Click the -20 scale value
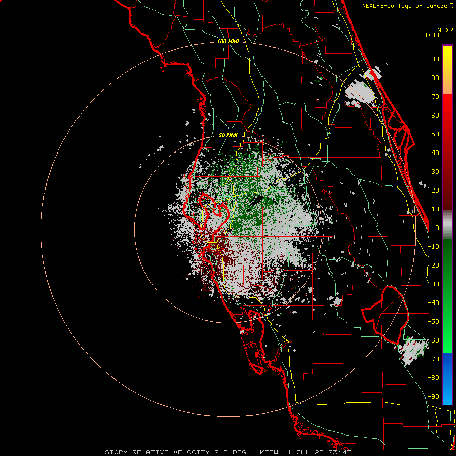The height and width of the screenshot is (456, 456). tap(433, 265)
